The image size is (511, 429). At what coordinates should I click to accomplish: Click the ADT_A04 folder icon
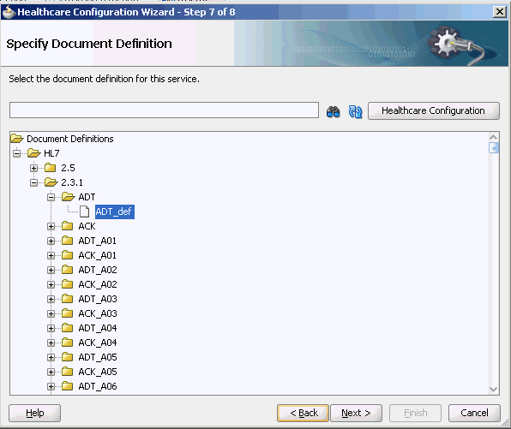pyautogui.click(x=67, y=328)
